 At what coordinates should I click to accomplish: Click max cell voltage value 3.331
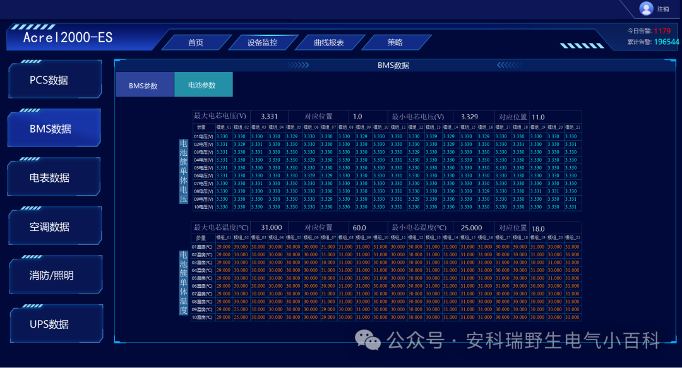[x=269, y=117]
